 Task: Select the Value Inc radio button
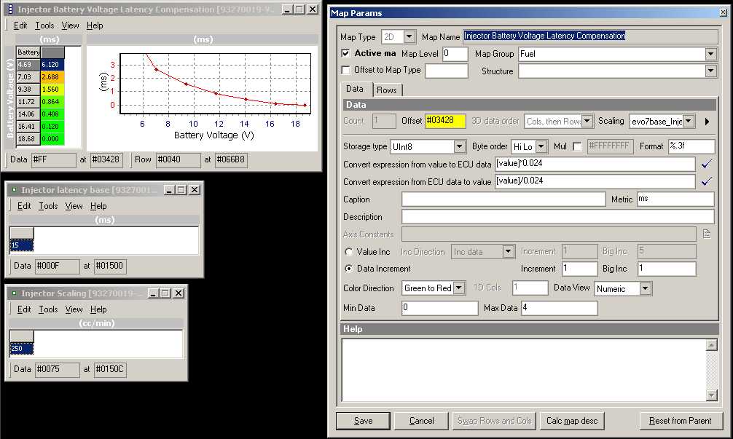[348, 252]
